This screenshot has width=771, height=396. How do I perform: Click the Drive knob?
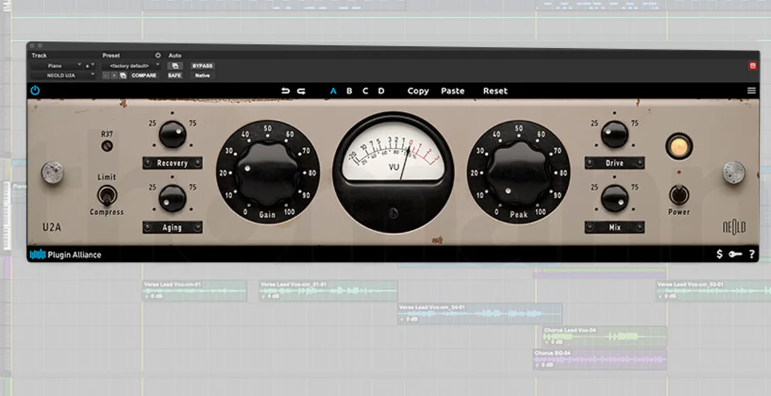click(x=615, y=134)
